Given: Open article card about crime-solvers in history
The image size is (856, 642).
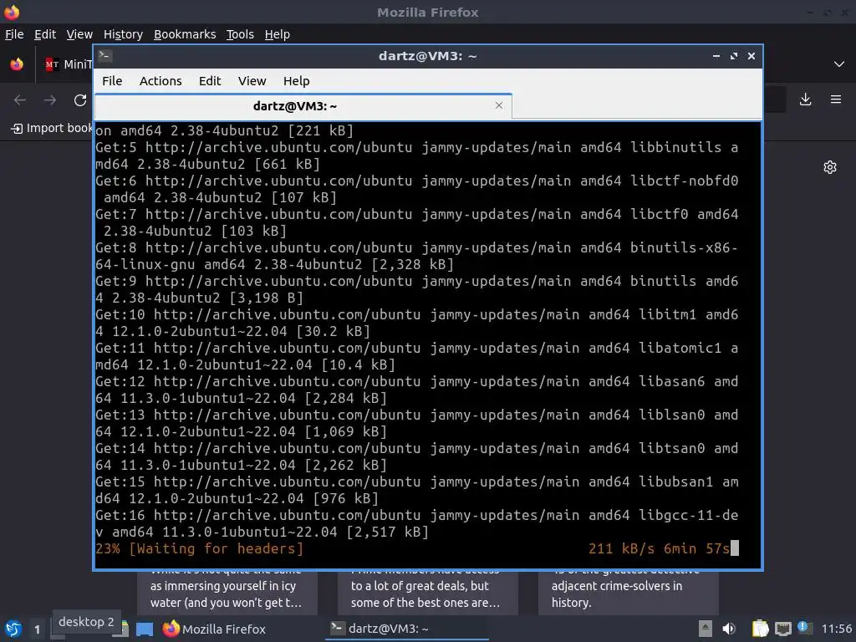Looking at the screenshot, I should (x=628, y=593).
